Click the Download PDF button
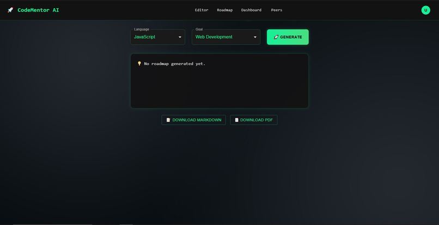439x225 pixels. coord(254,120)
